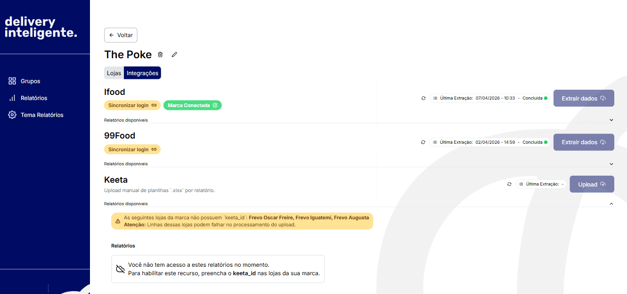This screenshot has width=627, height=294.
Task: Click Keeta Última Extração status pill
Action: 541,184
